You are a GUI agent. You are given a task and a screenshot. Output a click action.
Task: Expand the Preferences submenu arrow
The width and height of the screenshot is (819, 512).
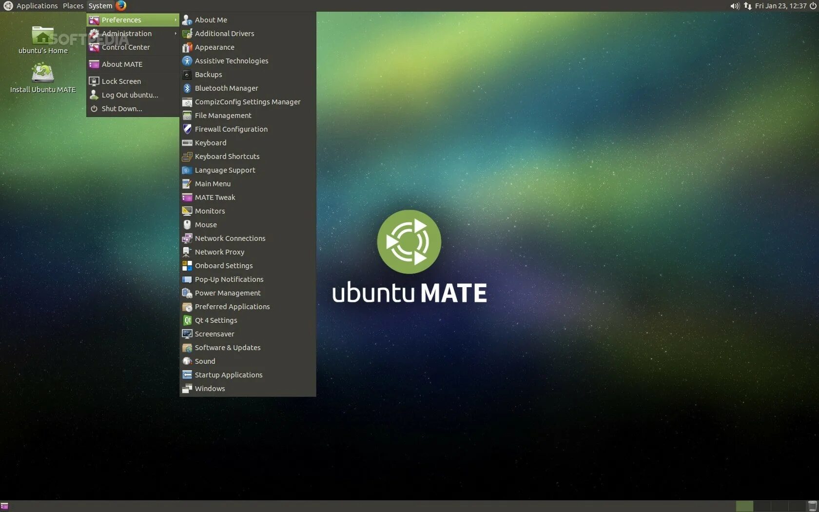point(175,20)
